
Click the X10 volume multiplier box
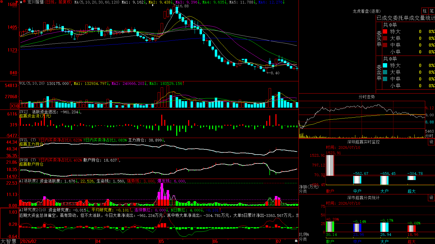pyautogui.click(x=14, y=106)
